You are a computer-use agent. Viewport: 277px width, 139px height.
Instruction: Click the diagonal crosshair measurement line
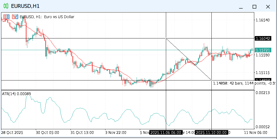pyautogui.click(x=189, y=59)
